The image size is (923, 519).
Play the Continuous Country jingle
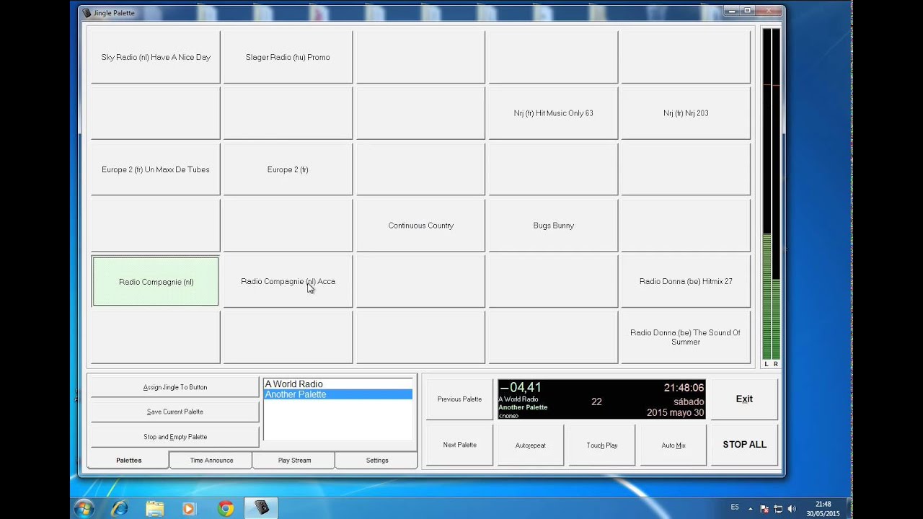(x=420, y=226)
